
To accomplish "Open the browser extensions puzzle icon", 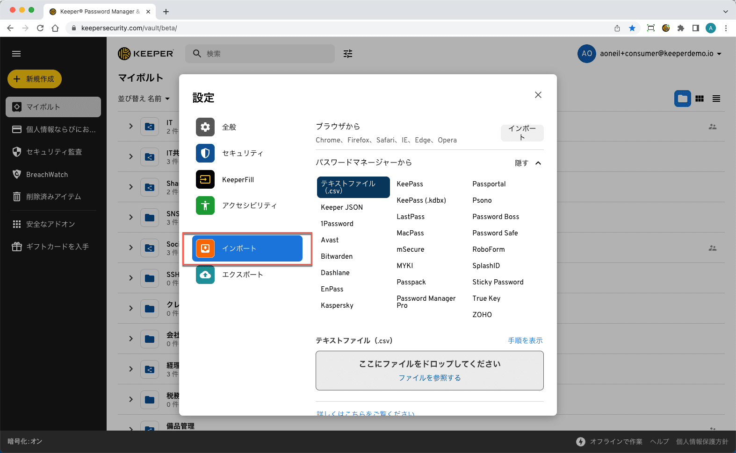I will pos(681,28).
